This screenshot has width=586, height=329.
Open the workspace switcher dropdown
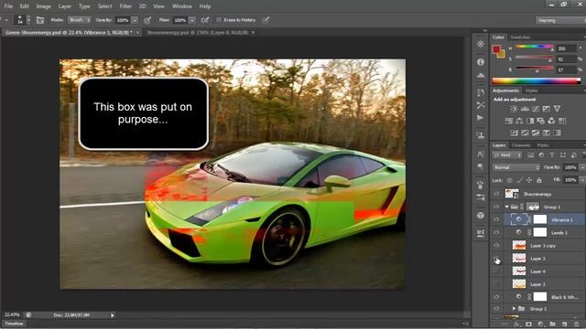[560, 20]
